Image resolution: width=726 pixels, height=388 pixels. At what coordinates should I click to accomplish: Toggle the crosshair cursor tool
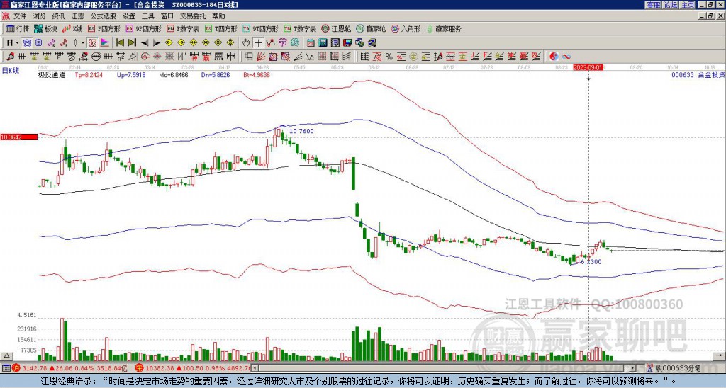click(x=258, y=43)
